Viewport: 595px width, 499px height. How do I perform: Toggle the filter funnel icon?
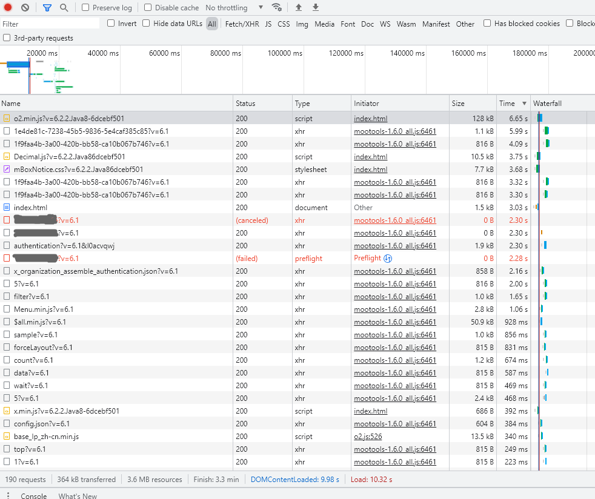point(47,8)
